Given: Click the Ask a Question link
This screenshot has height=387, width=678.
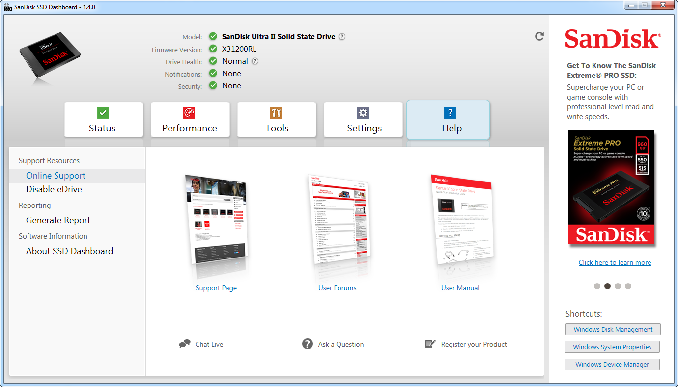Looking at the screenshot, I should (341, 344).
